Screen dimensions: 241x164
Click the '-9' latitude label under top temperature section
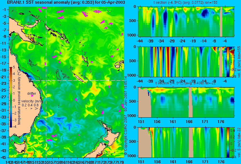[x=214, y=41]
